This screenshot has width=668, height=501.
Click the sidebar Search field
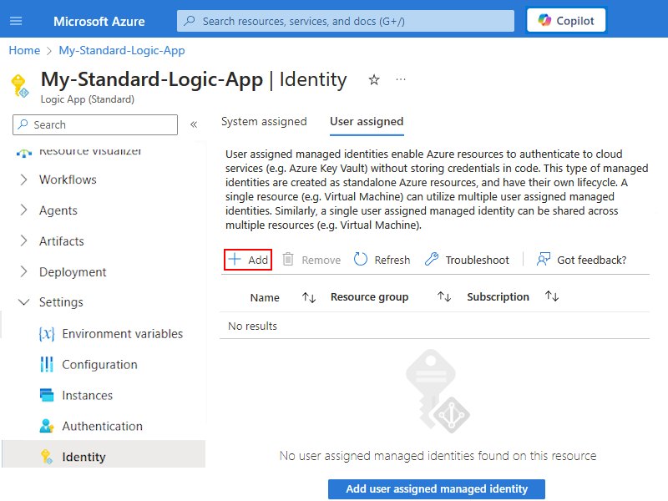[95, 124]
